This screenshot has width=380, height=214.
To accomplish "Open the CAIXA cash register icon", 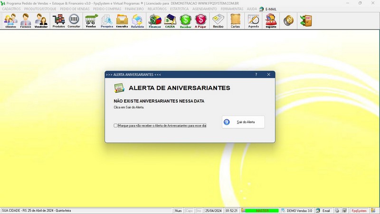I will [170, 21].
